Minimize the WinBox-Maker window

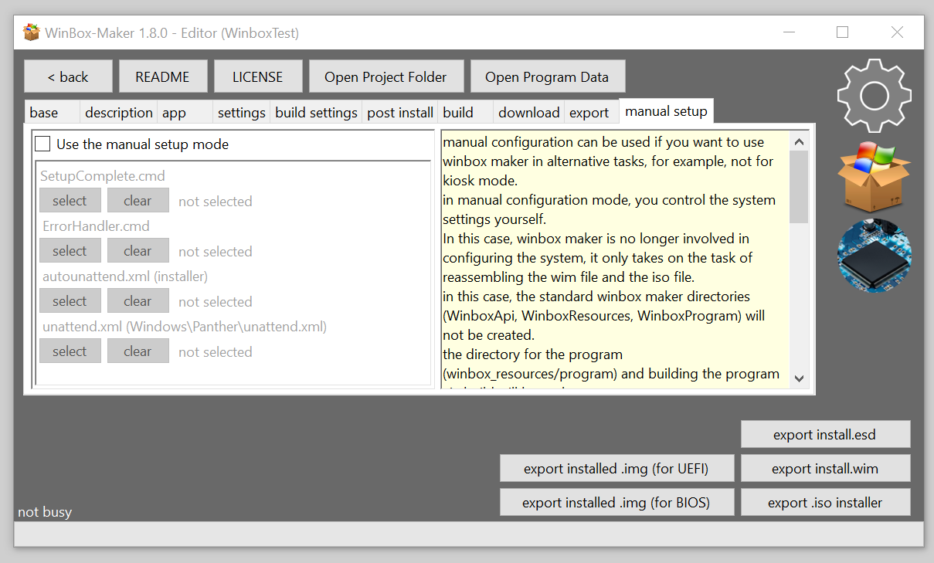point(789,32)
